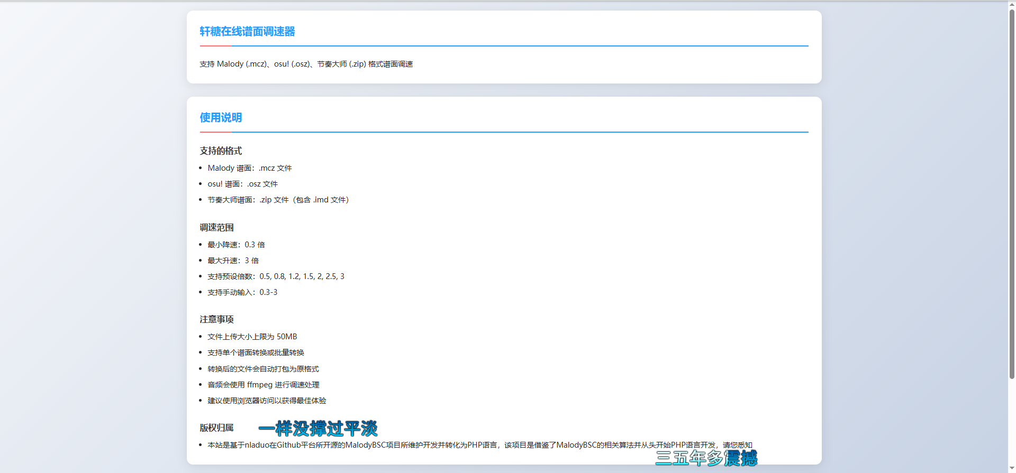Click the 版权归属 subheading
The image size is (1016, 473).
(x=216, y=428)
